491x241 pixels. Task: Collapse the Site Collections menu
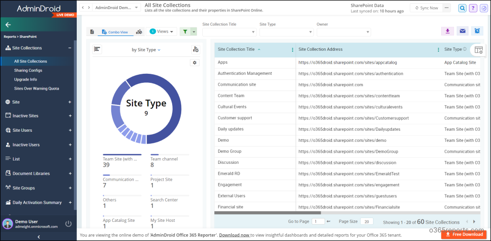click(x=70, y=48)
